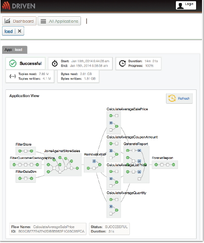Click the duration clock icon
Image resolution: width=204 pixels, height=243 pixels.
coord(122,63)
